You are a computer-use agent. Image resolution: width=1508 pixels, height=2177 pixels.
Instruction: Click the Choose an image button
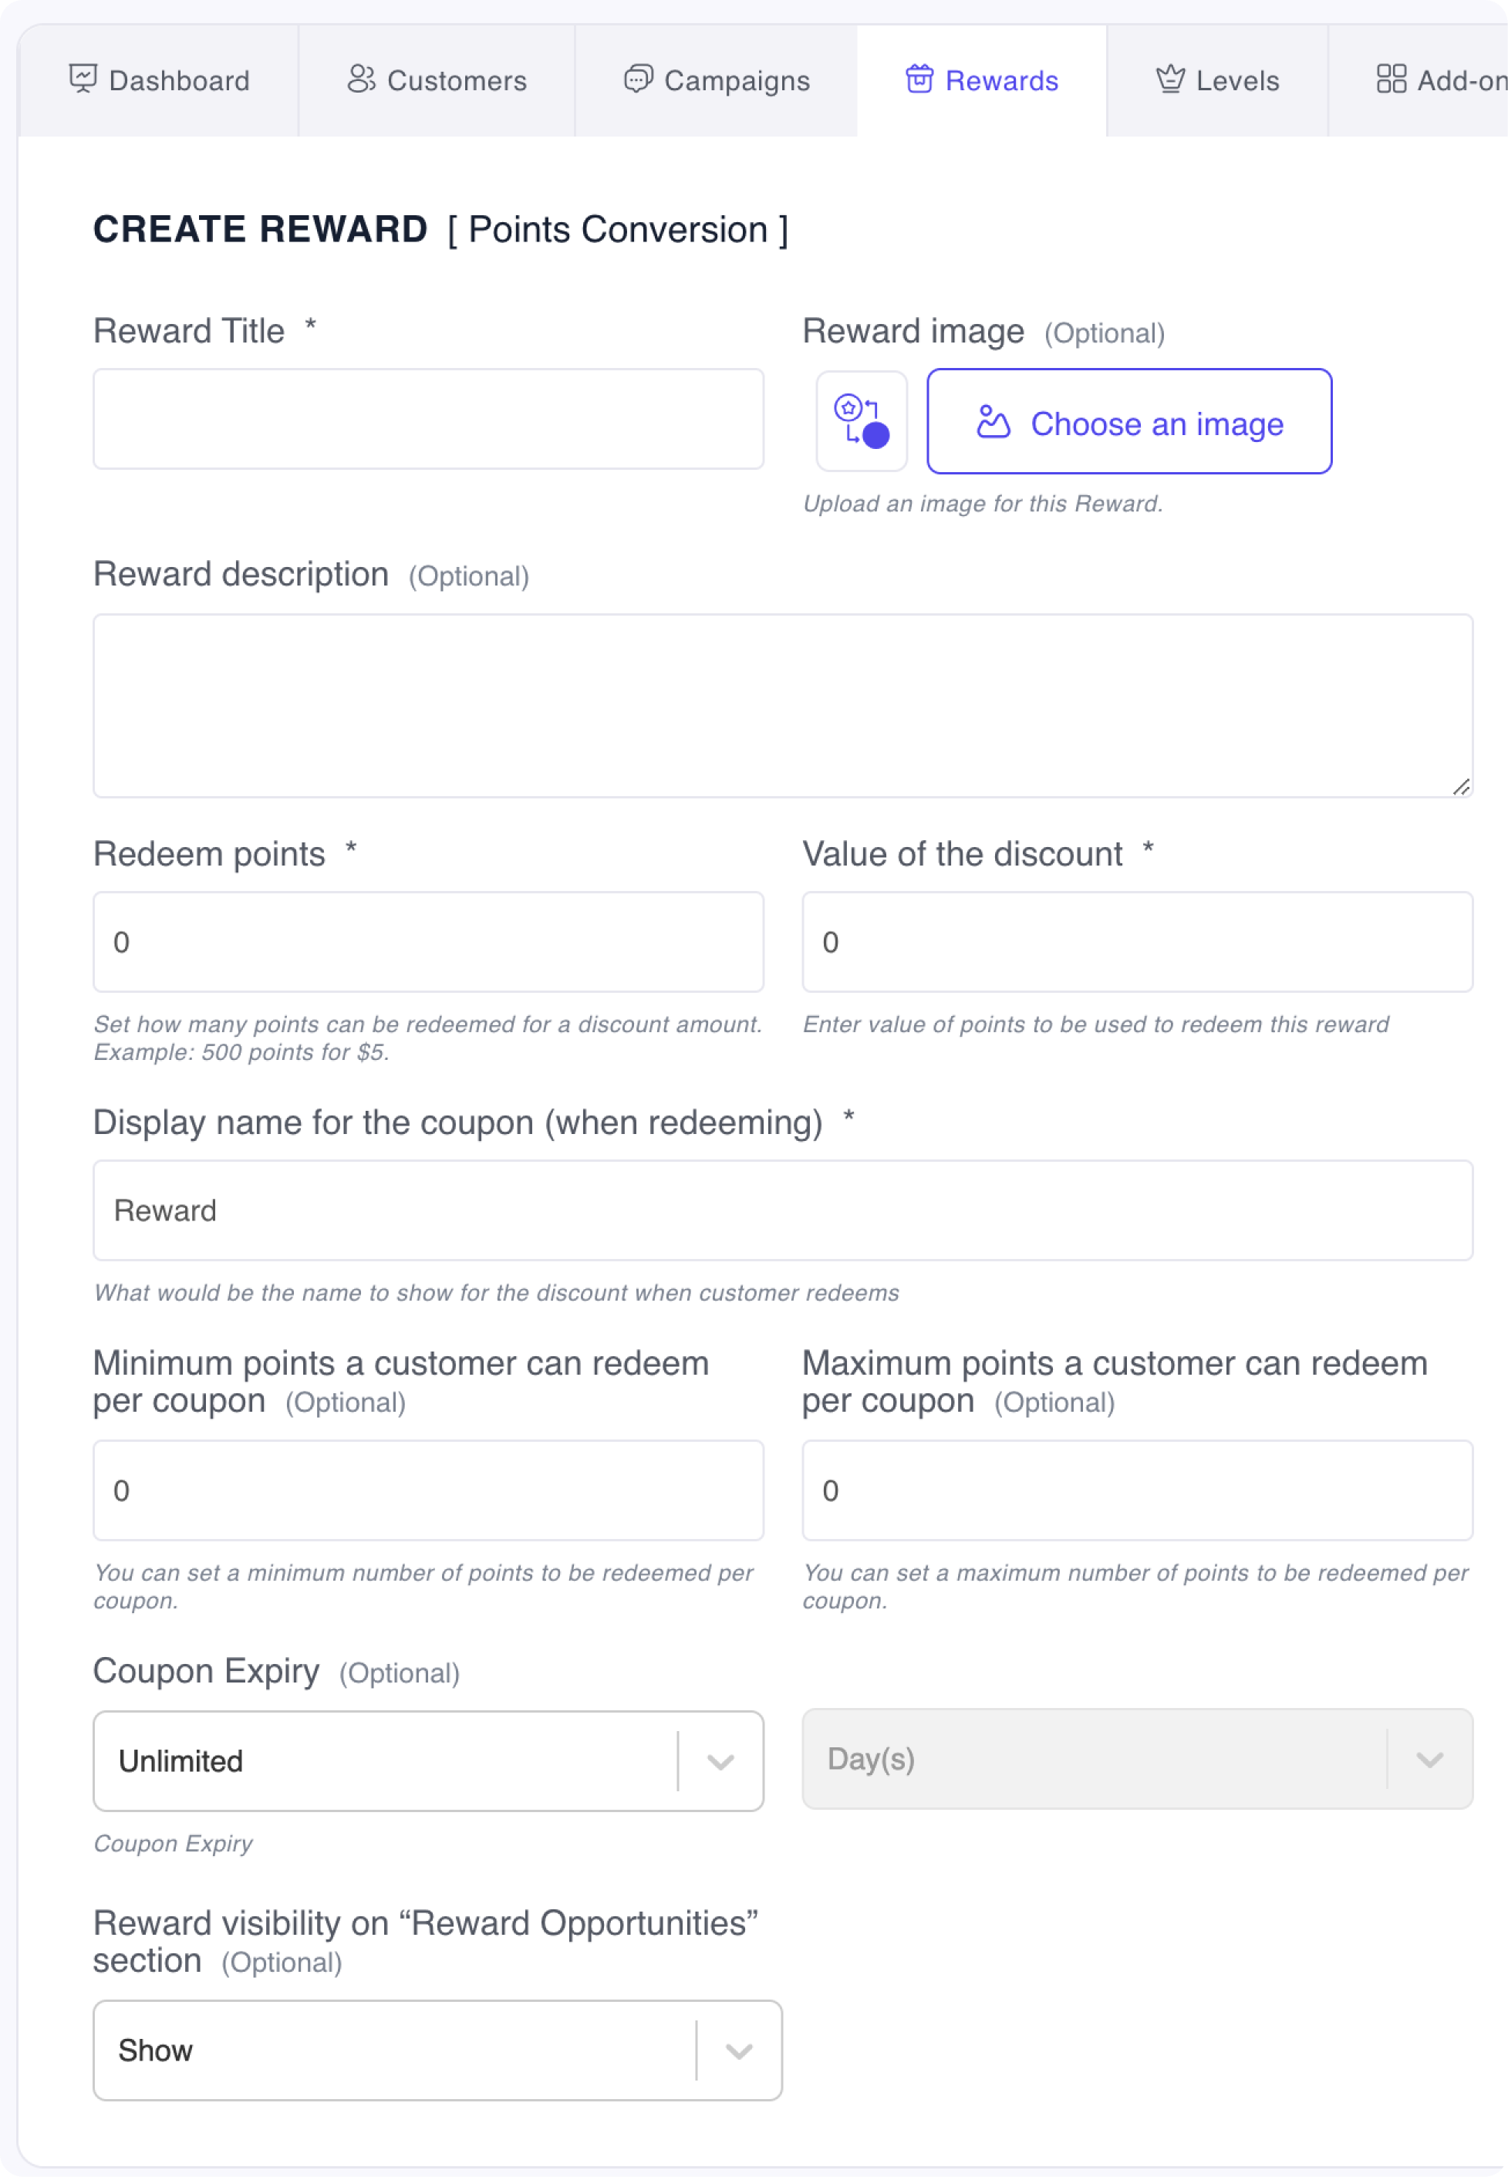pos(1131,422)
